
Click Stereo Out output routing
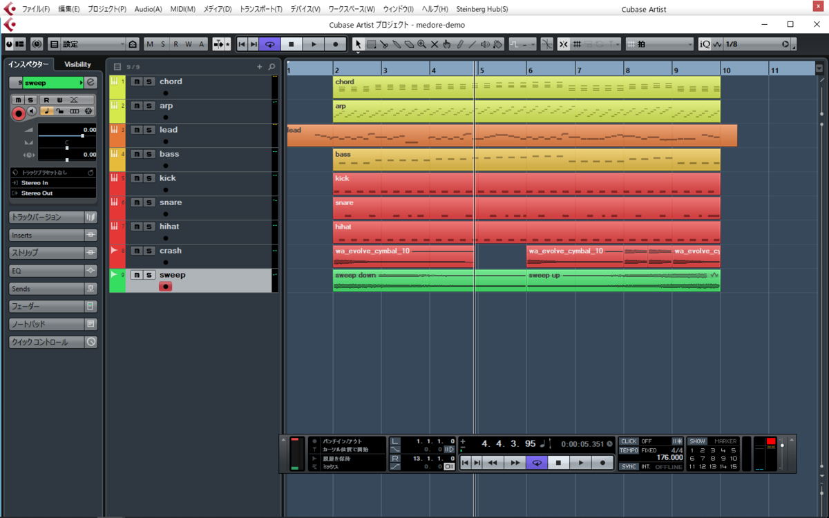(53, 193)
